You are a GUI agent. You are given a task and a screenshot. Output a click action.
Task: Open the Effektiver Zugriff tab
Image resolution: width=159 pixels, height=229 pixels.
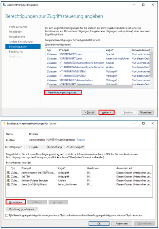(x=74, y=147)
